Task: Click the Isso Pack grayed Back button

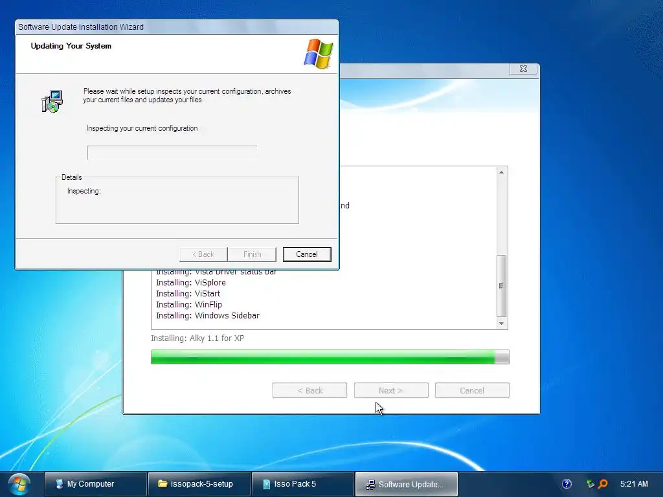Action: pos(309,390)
